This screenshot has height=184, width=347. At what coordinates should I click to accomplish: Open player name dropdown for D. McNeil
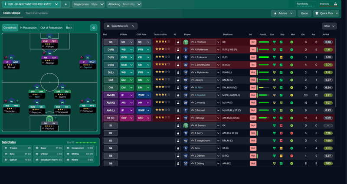coord(218,110)
